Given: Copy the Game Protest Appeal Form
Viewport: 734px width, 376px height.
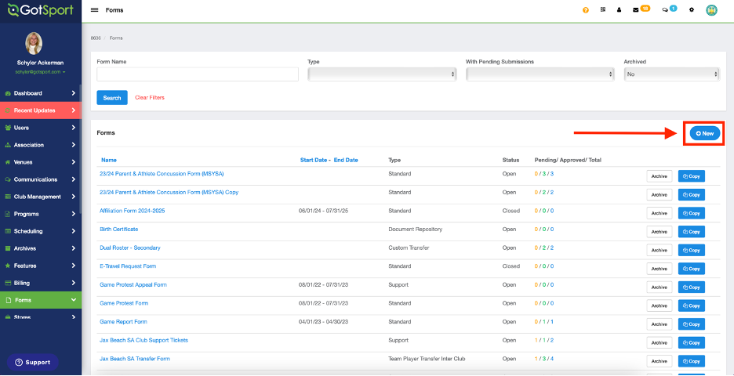Looking at the screenshot, I should pos(692,287).
